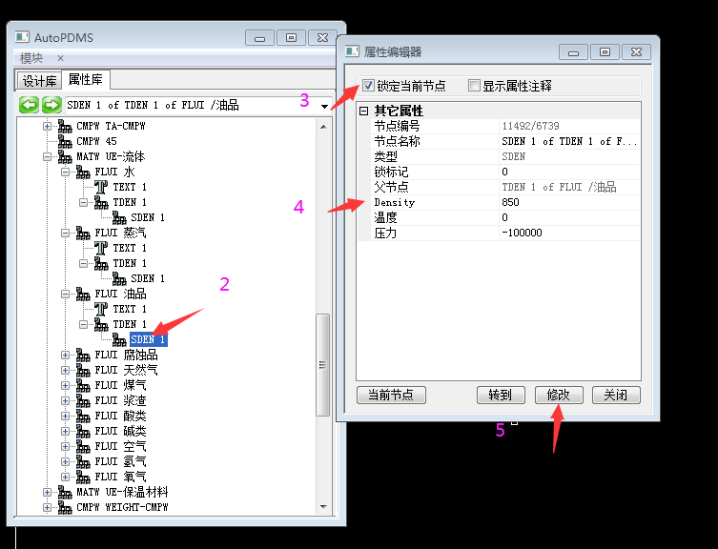Expand the FLUI 腐蚀品 tree node
Image resolution: width=718 pixels, height=549 pixels.
(66, 355)
